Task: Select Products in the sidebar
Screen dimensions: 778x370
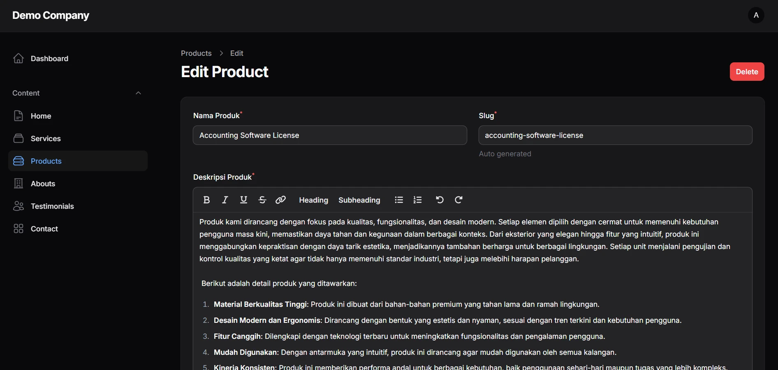Action: [46, 161]
